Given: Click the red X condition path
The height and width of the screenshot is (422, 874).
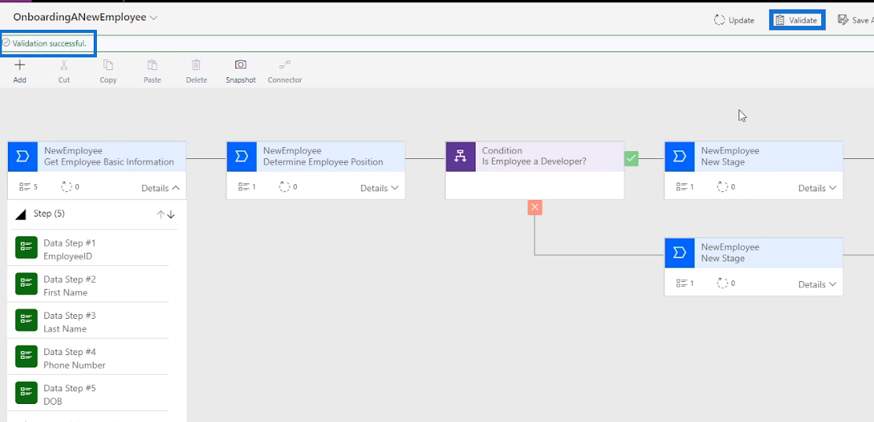Looking at the screenshot, I should pos(535,207).
